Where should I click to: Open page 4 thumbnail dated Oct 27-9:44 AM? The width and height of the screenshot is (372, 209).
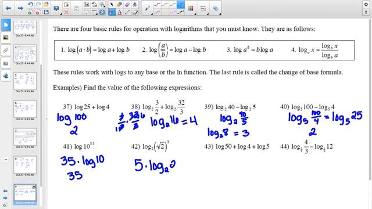coord(25,53)
